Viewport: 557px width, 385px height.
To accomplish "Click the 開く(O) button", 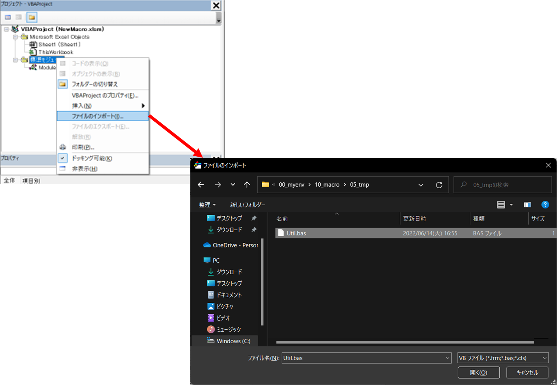I will click(479, 373).
